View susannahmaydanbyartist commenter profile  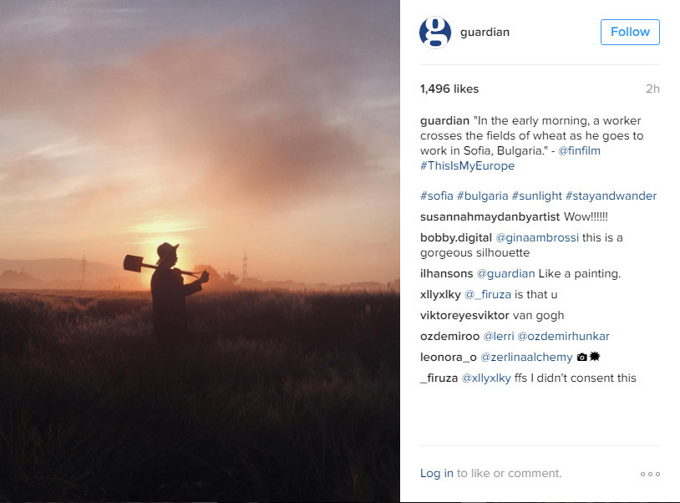pyautogui.click(x=490, y=216)
